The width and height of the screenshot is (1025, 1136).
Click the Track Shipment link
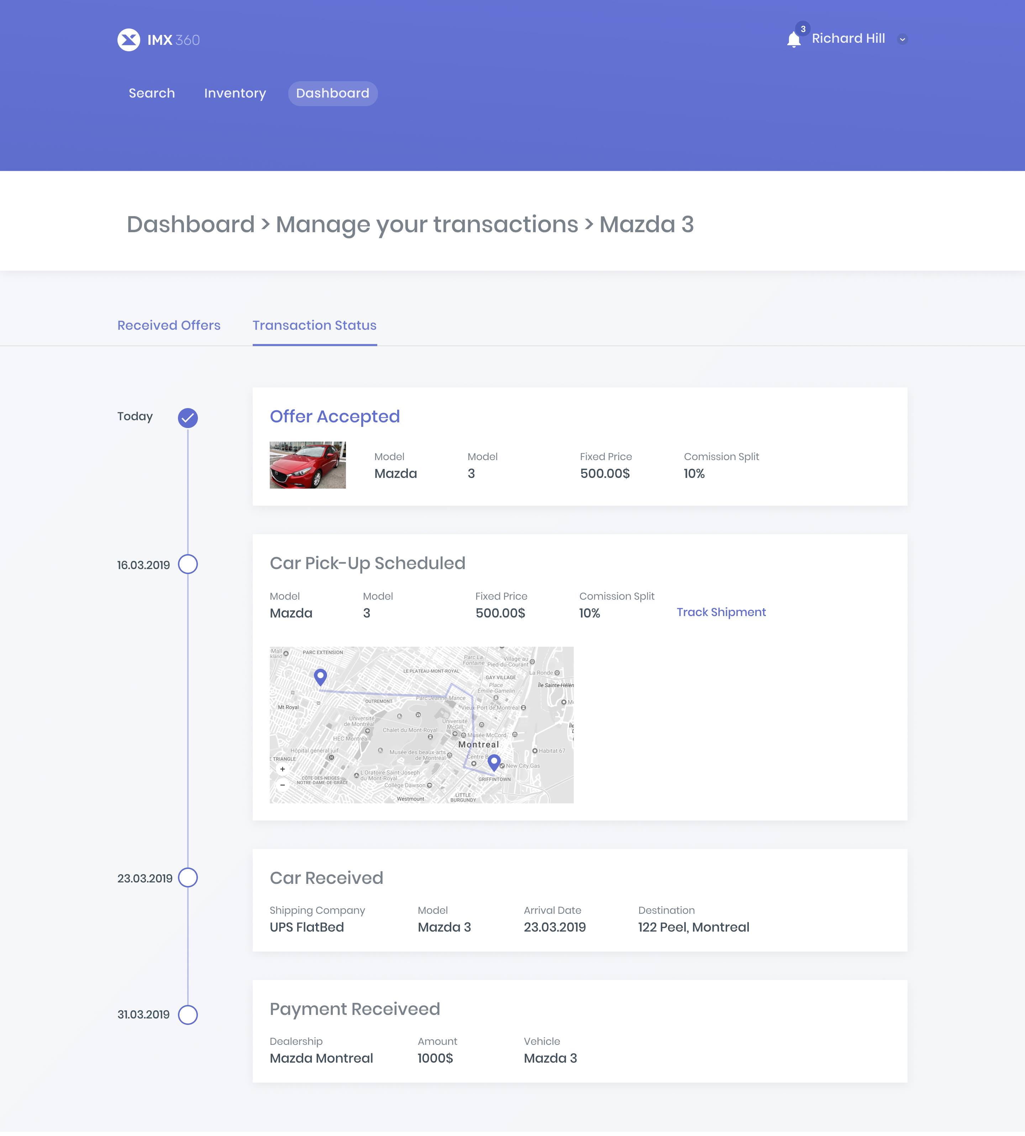721,613
